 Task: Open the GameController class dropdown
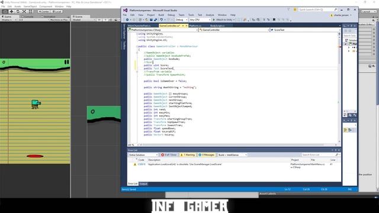point(235,30)
